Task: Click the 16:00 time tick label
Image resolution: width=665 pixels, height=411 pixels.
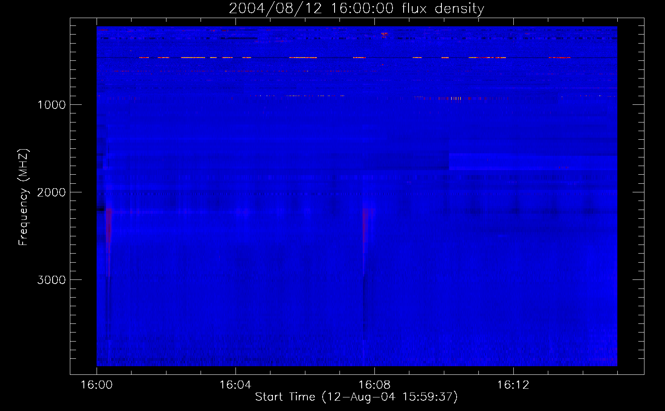Action: coord(97,385)
